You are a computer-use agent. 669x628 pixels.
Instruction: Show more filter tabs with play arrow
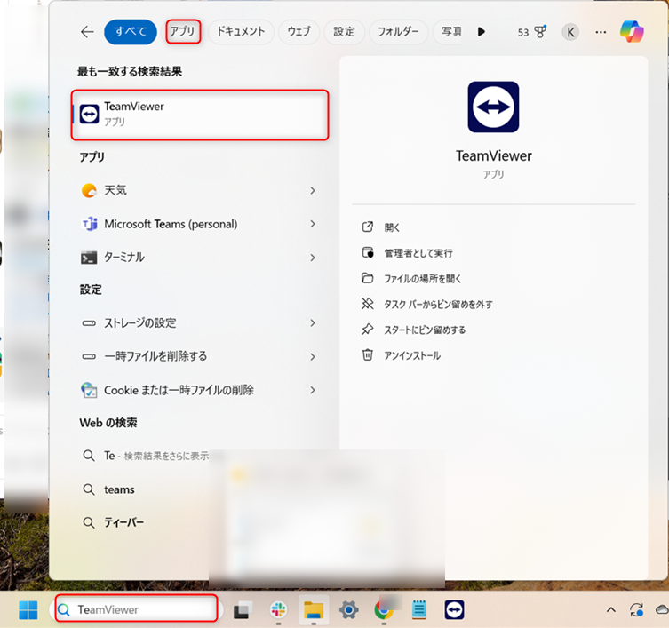tap(482, 32)
